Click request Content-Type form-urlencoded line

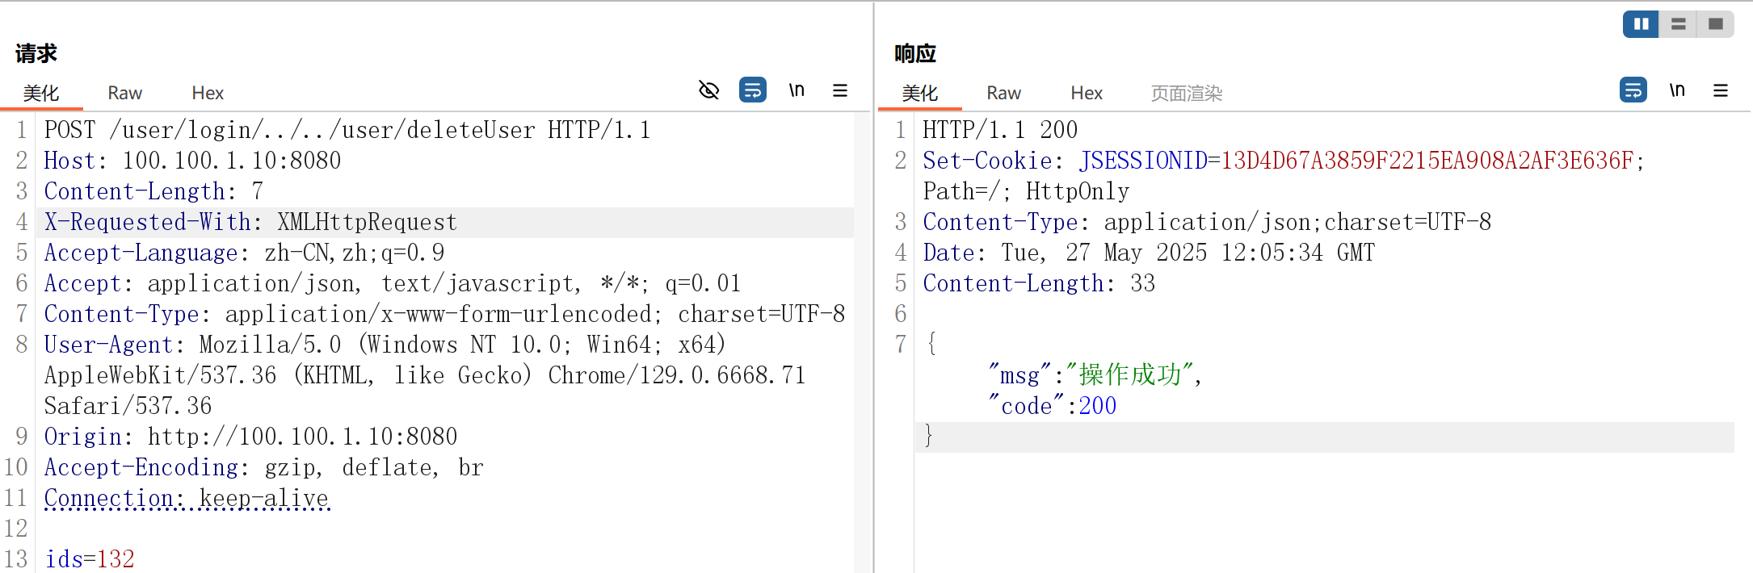tap(444, 314)
